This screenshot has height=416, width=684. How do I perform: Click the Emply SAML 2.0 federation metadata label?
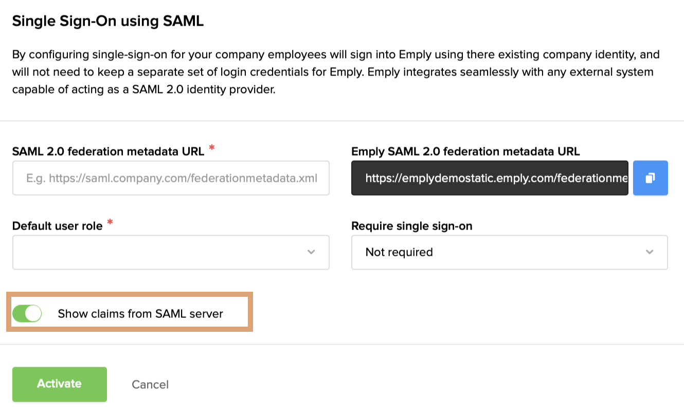coord(465,152)
